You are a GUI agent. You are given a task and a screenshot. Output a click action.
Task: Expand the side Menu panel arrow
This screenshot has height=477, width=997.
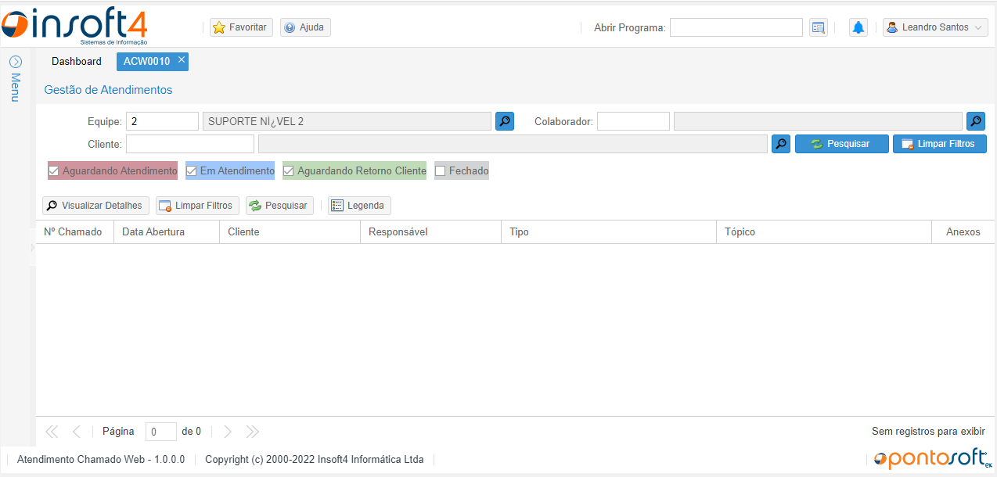pyautogui.click(x=15, y=61)
